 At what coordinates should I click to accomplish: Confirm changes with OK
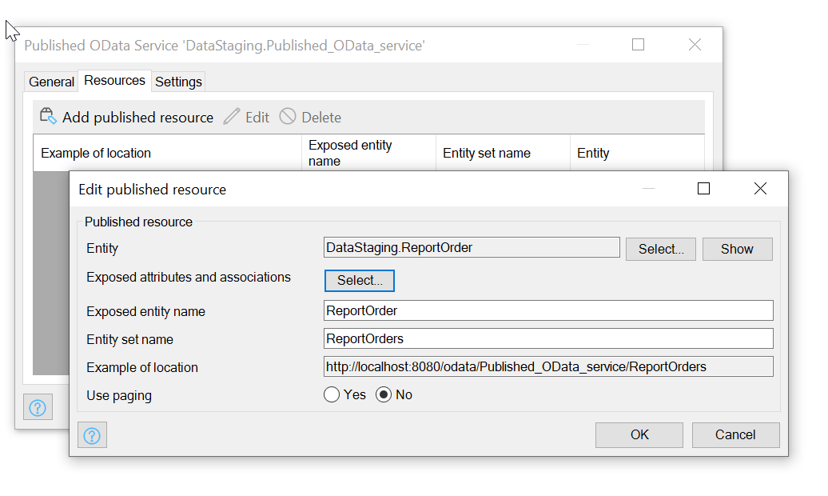click(639, 434)
